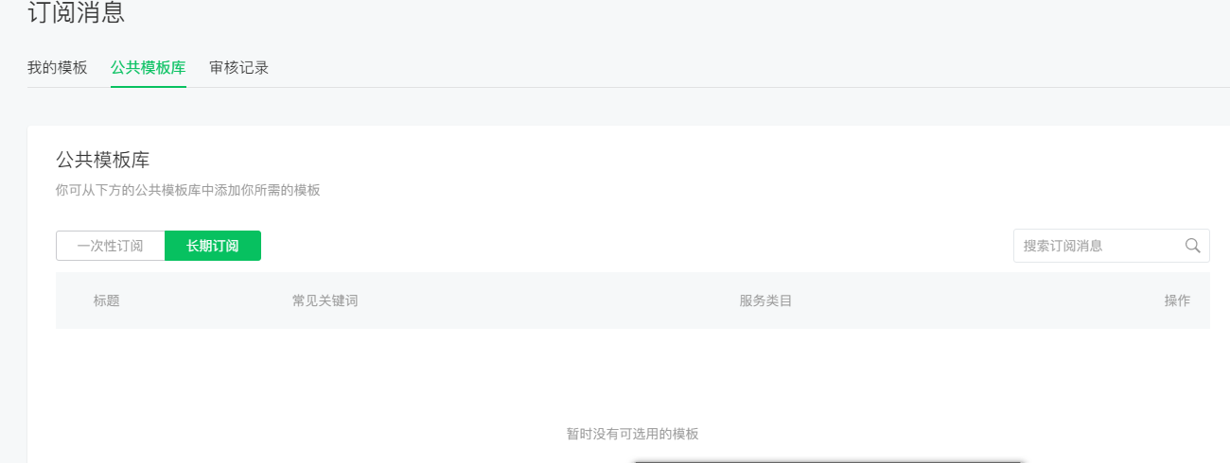Click the gray page background beside the card
Image resolution: width=1230 pixels, height=463 pixels.
(x=13, y=283)
